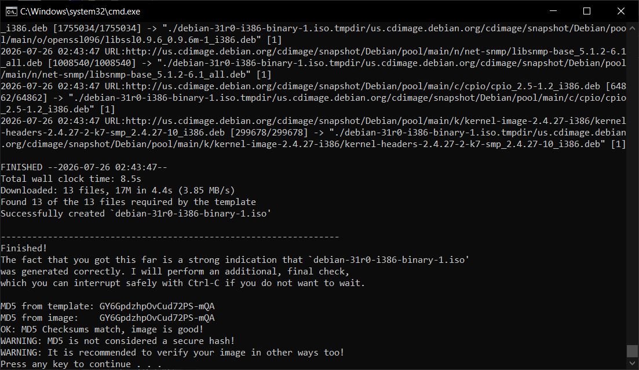
Task: Click the vertical scrollbar thumb
Action: coord(632,351)
